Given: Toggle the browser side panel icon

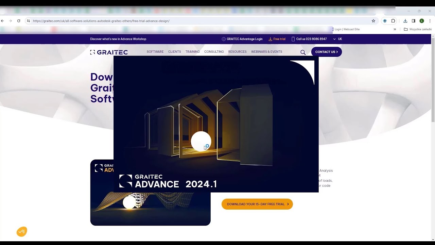Looking at the screenshot, I should point(414,21).
